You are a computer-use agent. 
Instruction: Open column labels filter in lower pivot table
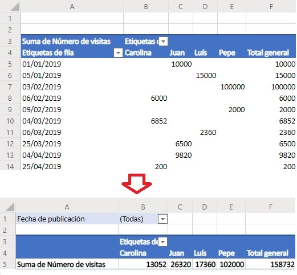pyautogui.click(x=163, y=242)
